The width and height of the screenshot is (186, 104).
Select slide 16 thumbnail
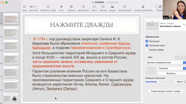pyautogui.click(x=11, y=58)
